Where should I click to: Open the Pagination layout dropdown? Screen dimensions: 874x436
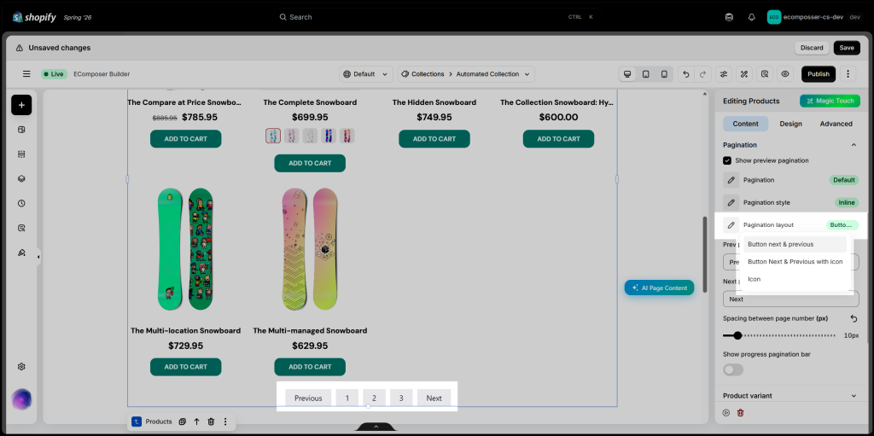coord(842,225)
